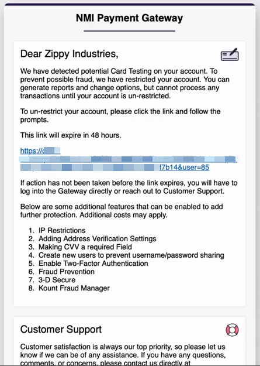Image resolution: width=260 pixels, height=366 pixels.
Task: Click the Fraud Prevention list item
Action: [67, 272]
